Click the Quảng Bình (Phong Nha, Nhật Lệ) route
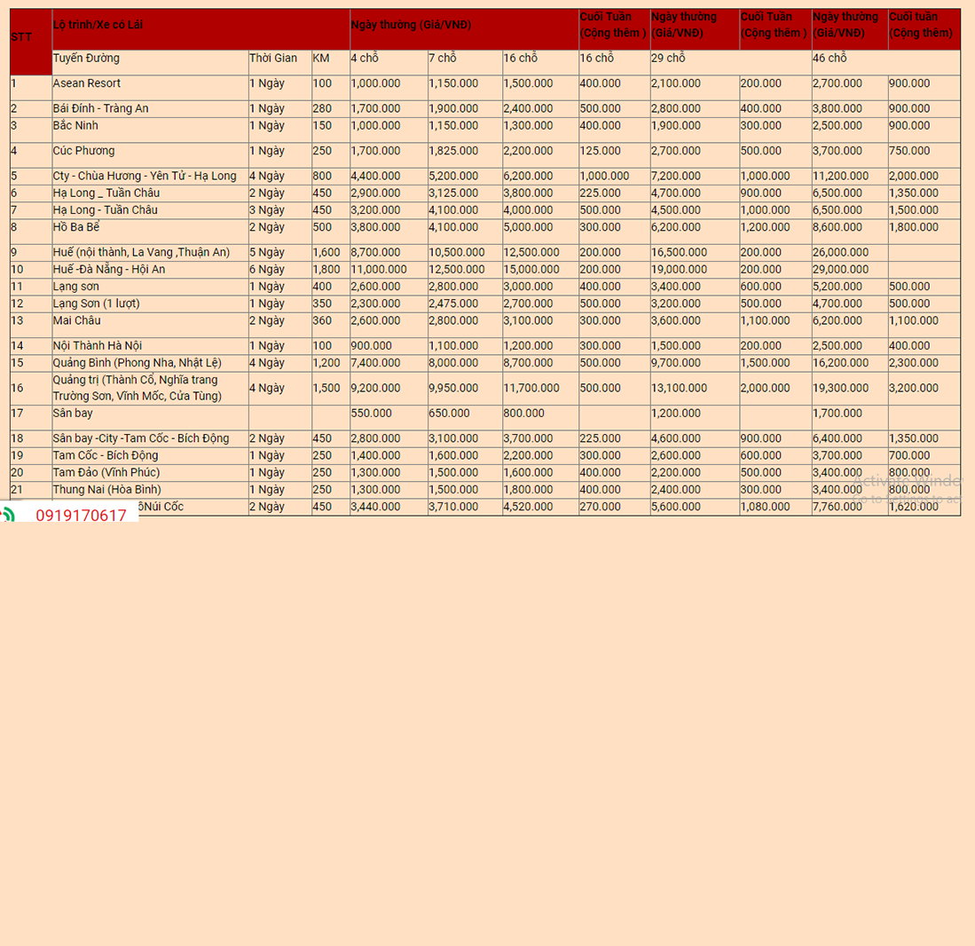The width and height of the screenshot is (975, 946). point(137,362)
